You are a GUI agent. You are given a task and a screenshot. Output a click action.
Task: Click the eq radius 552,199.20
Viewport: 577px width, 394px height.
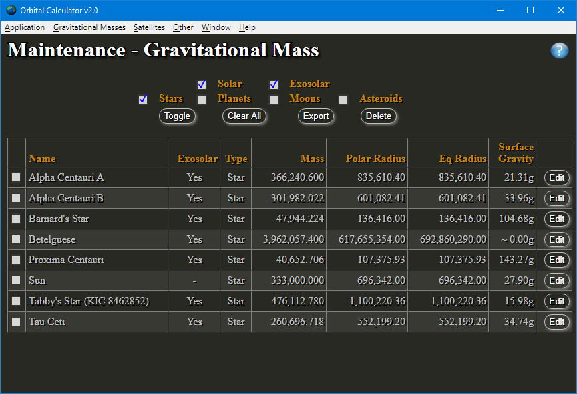(x=463, y=322)
